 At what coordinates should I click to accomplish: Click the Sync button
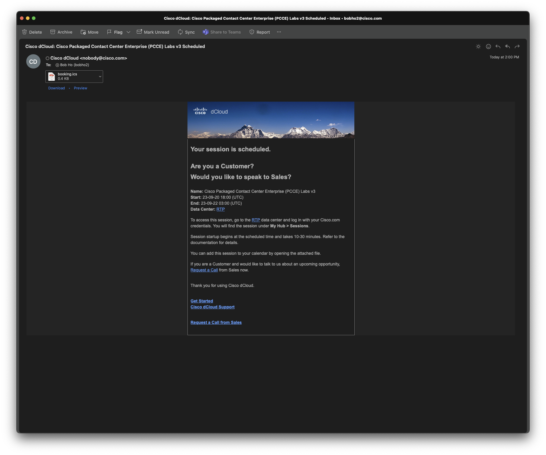click(186, 32)
